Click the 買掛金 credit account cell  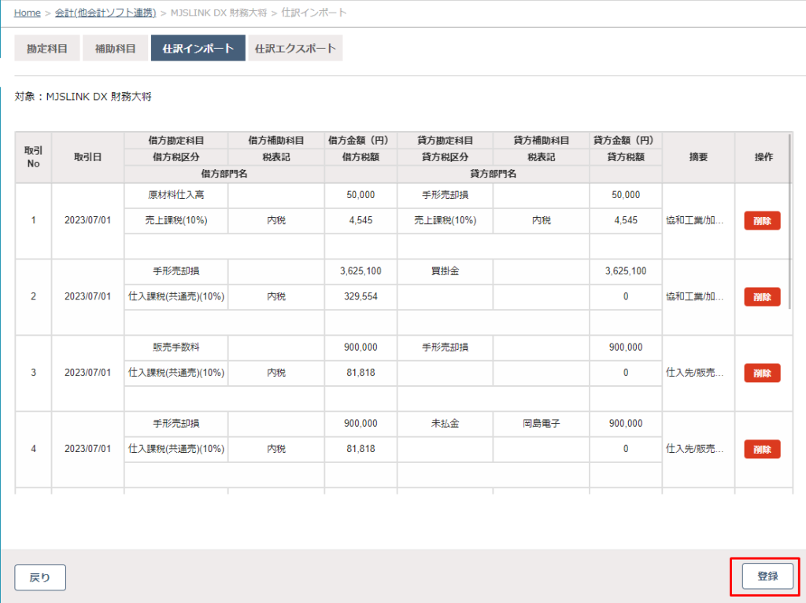tap(445, 271)
